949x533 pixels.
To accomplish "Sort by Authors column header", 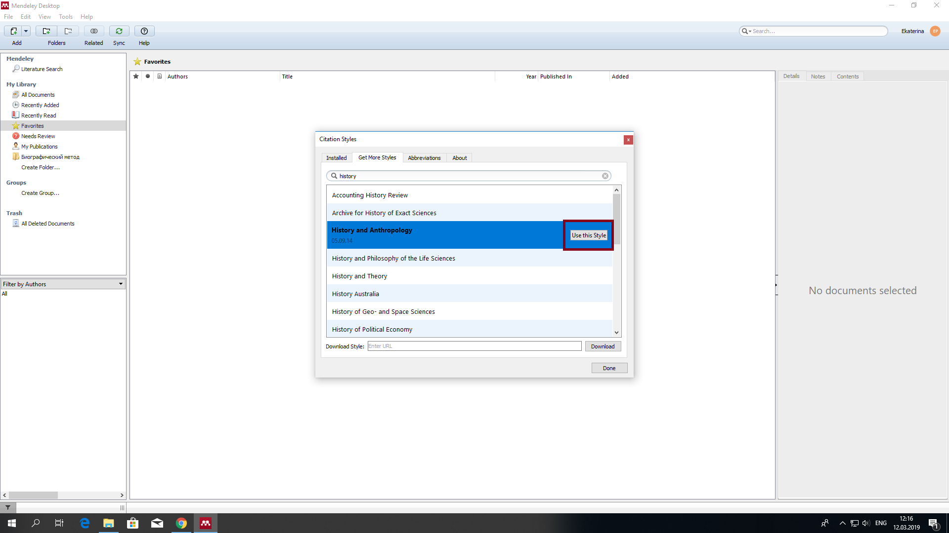I will 223,76.
